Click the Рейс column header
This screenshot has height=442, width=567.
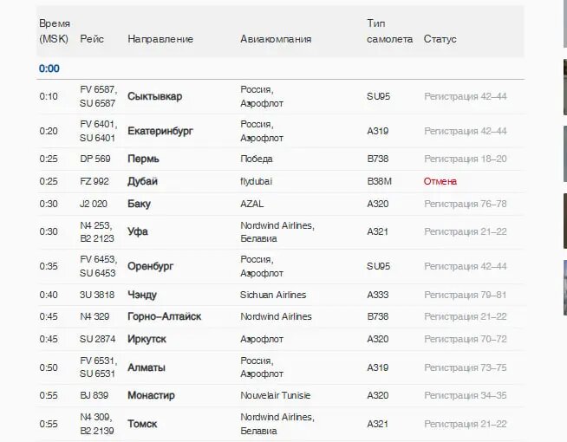coord(92,39)
